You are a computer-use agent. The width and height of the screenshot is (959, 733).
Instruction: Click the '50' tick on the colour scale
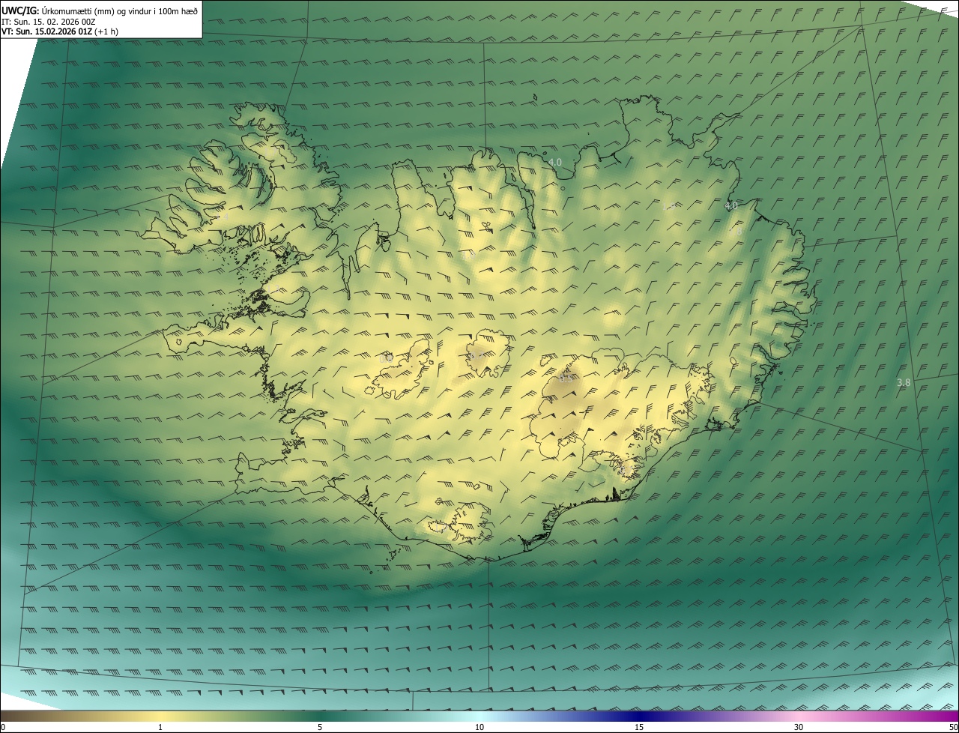pyautogui.click(x=953, y=727)
